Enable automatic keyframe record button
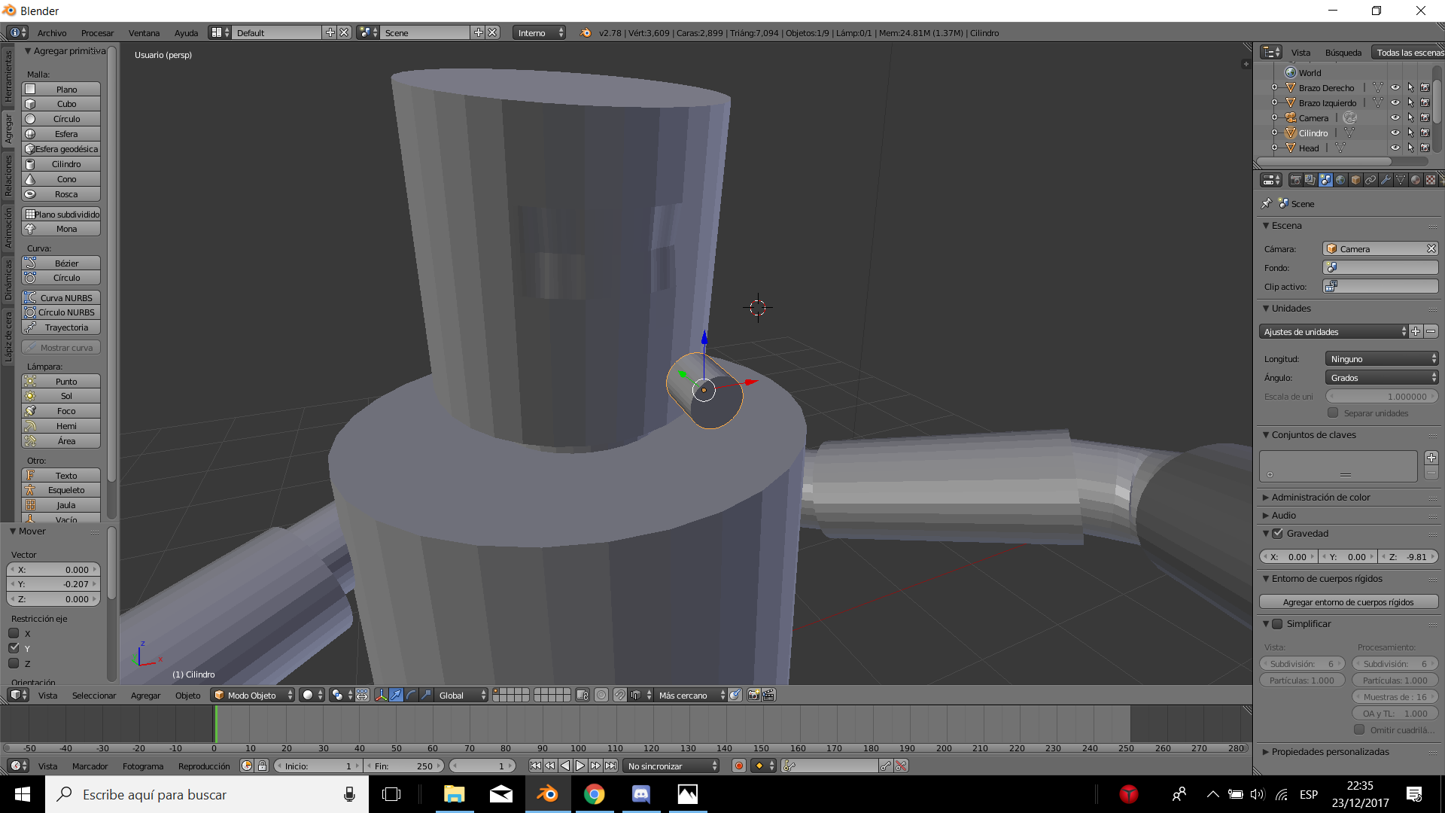 pos(739,766)
